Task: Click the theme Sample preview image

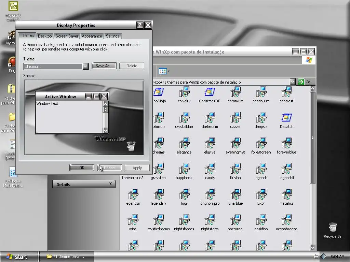Action: 84,117
